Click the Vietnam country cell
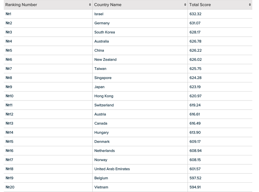259x192 pixels. pyautogui.click(x=101, y=187)
